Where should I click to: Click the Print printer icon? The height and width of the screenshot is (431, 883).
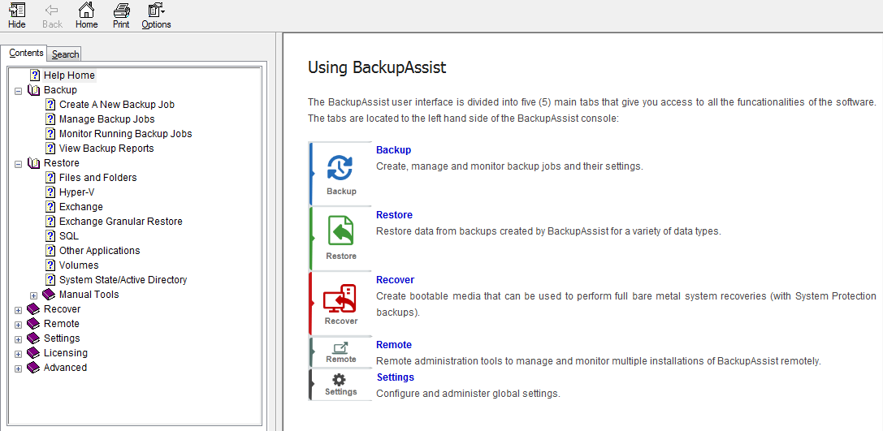tap(121, 10)
